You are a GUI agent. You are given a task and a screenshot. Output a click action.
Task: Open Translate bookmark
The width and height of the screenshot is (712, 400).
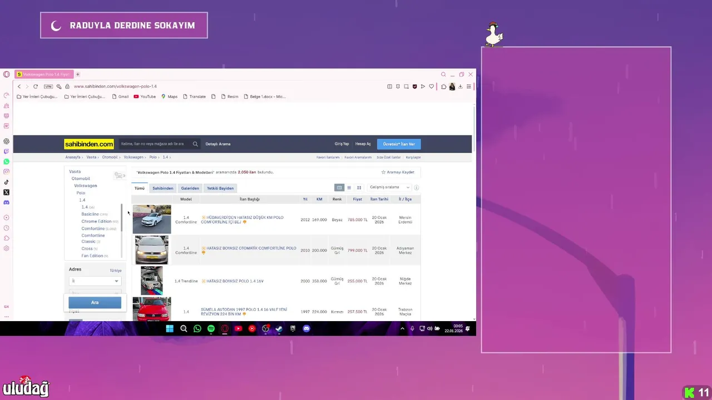[194, 97]
